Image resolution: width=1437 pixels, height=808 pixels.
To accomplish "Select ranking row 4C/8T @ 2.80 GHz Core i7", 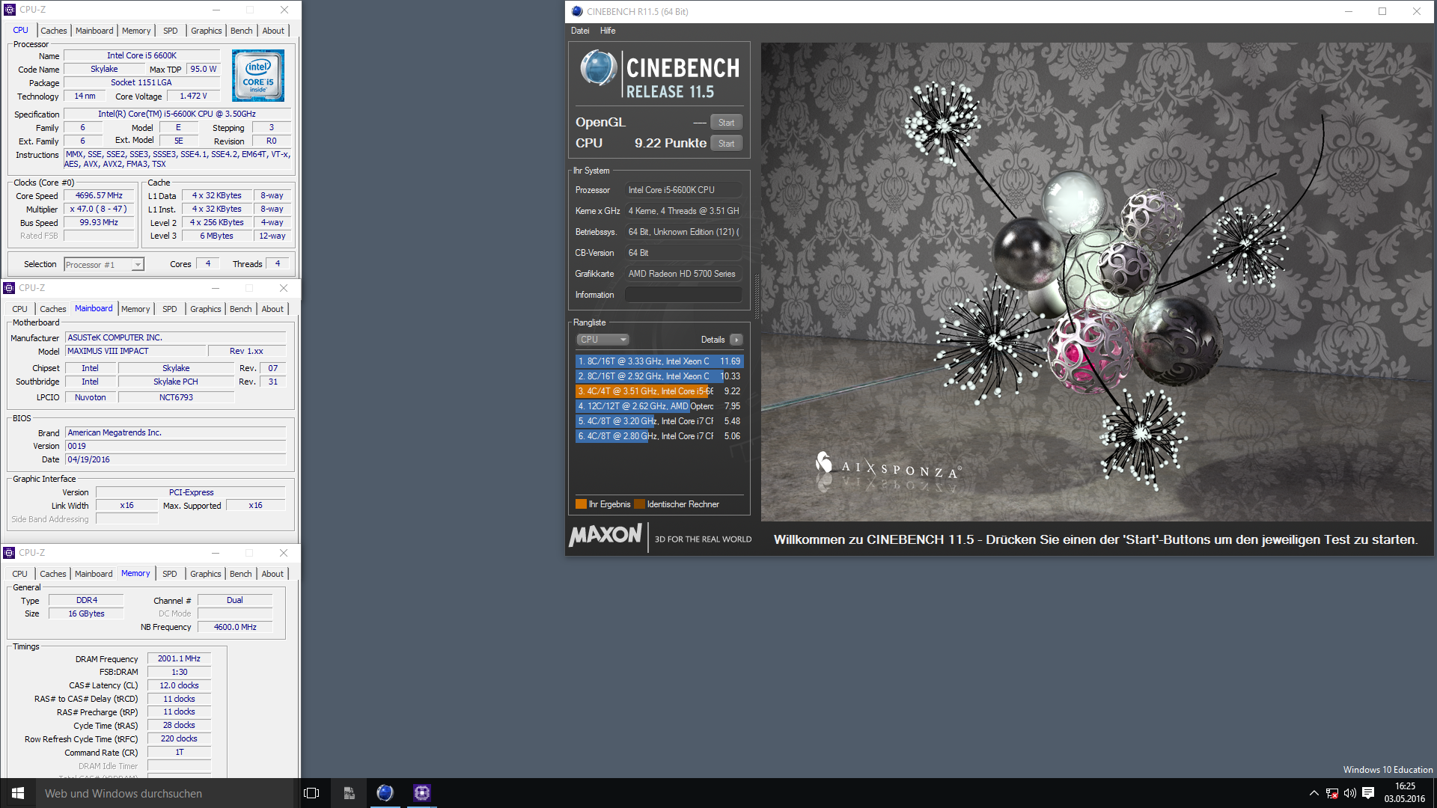I will click(659, 436).
